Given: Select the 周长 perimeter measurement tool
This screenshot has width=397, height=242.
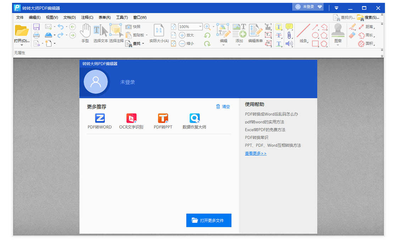Looking at the screenshot, I should 367,35.
